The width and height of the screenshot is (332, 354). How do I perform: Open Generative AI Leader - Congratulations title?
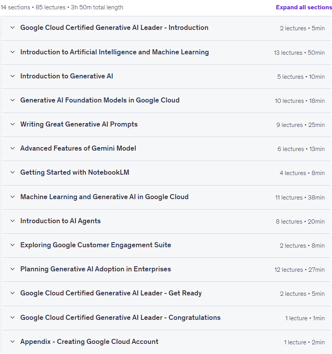pyautogui.click(x=120, y=318)
